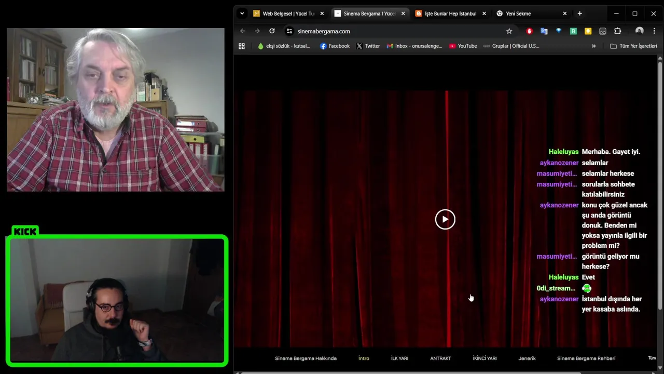Click chat message 'görüntü geliyor mu herkese?'
The width and height of the screenshot is (664, 374).
[611, 261]
